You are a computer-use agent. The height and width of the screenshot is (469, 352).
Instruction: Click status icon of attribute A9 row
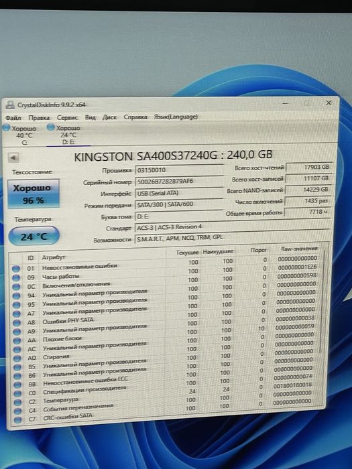tap(17, 332)
